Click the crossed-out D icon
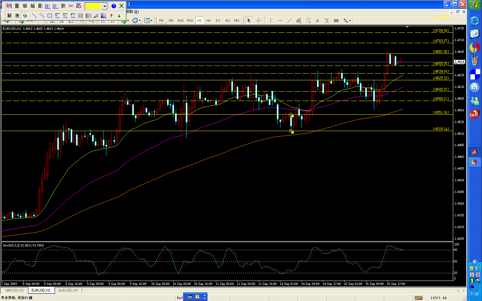Image resolution: width=482 pixels, height=301 pixels. tap(79, 6)
